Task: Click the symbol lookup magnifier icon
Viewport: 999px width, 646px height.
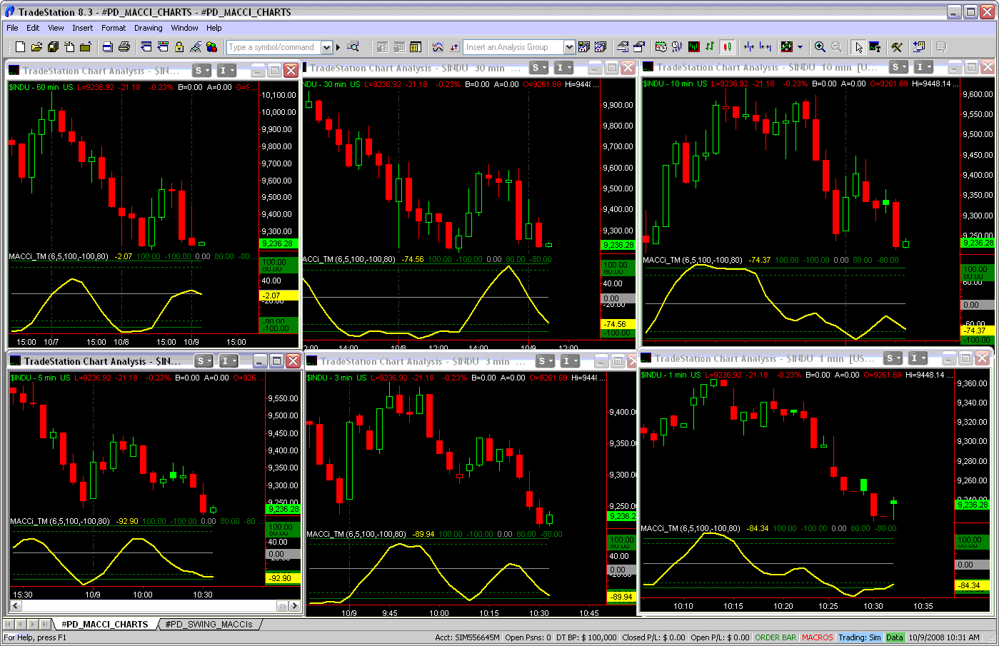Action: (353, 47)
